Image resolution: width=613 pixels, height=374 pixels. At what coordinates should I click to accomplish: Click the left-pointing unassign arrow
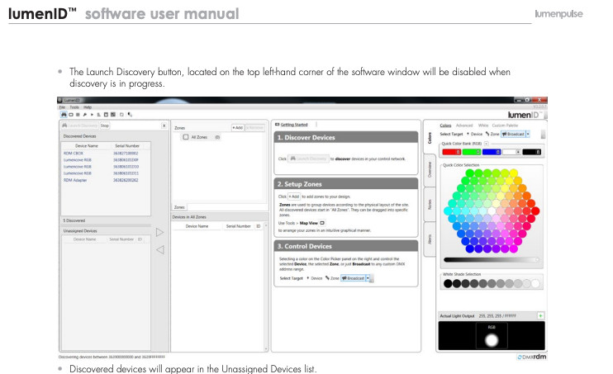tap(160, 249)
